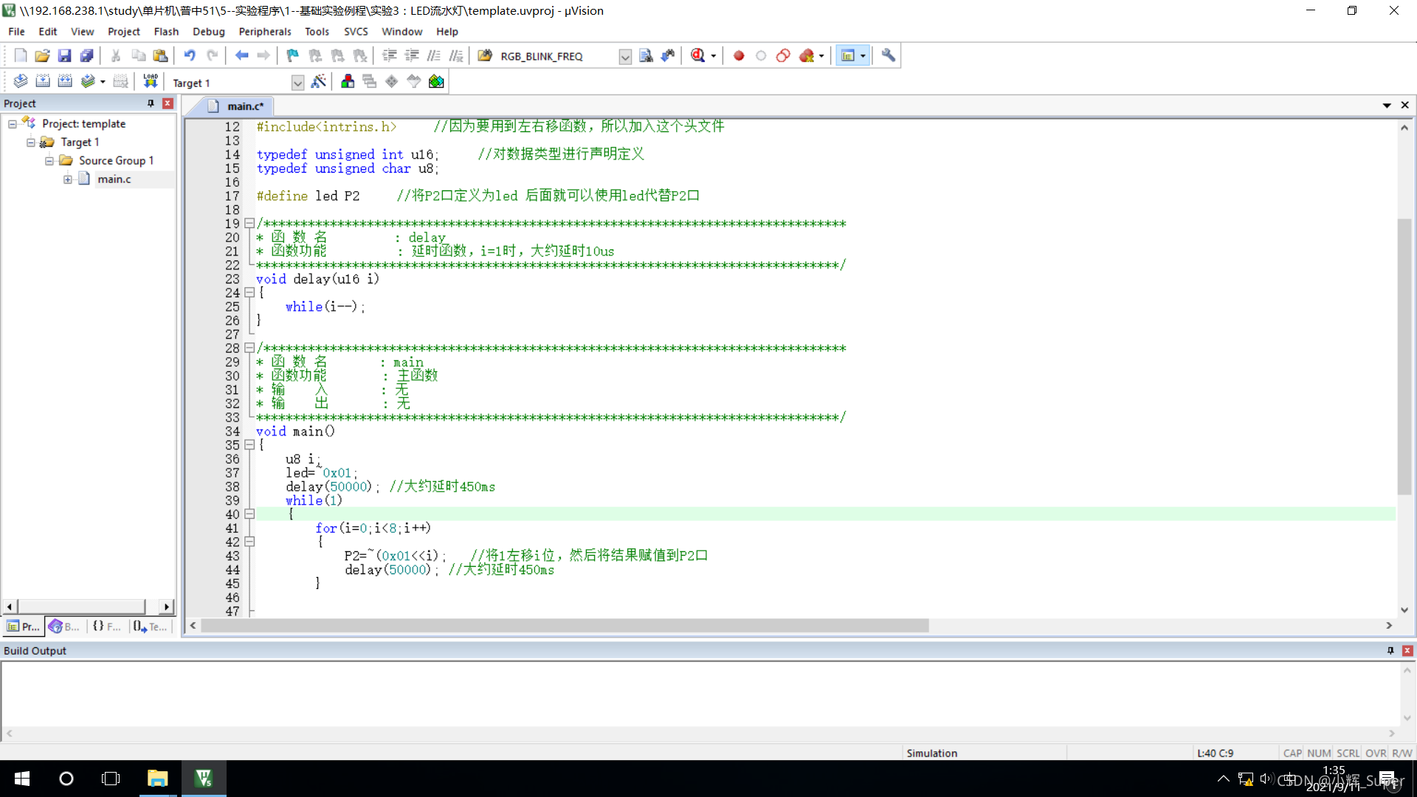This screenshot has width=1417, height=797.
Task: Collapse the main function fold at line 35
Action: (x=249, y=445)
